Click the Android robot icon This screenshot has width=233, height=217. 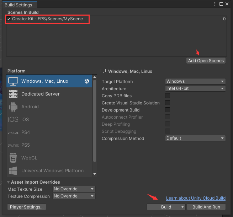click(x=13, y=107)
